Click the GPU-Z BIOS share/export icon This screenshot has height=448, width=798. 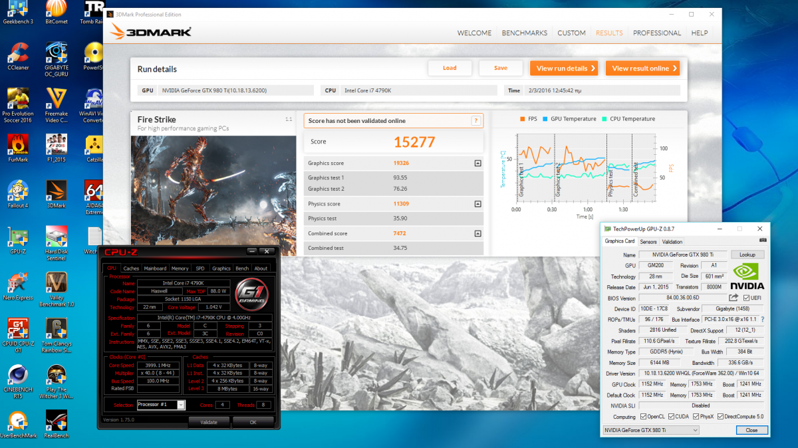[733, 298]
